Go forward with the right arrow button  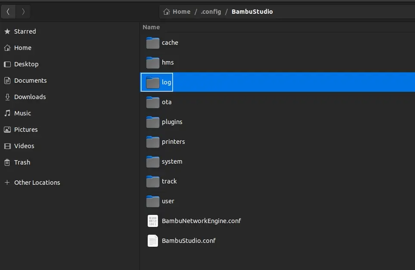point(23,12)
